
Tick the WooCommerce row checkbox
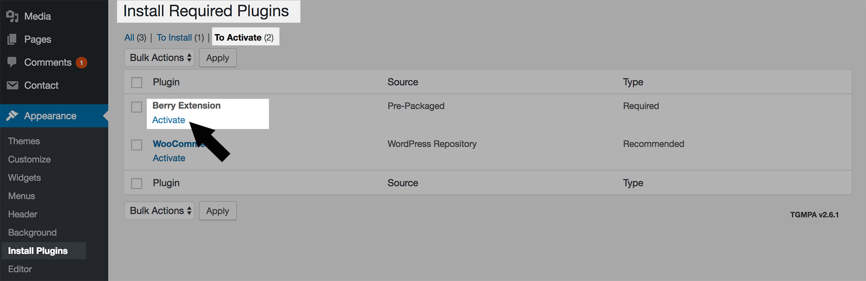137,145
